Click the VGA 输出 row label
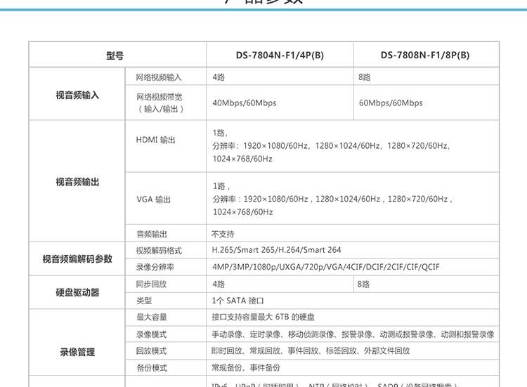This screenshot has height=387, width=527. click(154, 199)
